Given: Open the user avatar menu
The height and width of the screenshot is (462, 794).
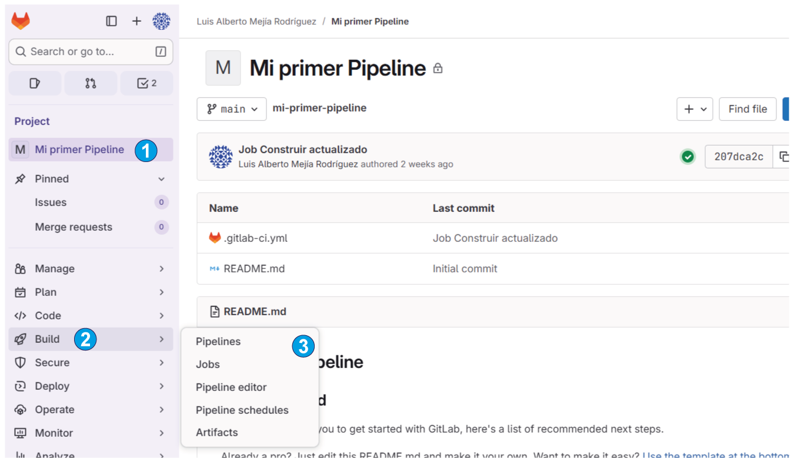Looking at the screenshot, I should coord(161,21).
